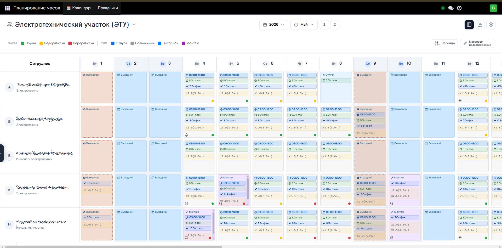Click the Отпуск cell on Friday 8
Screen dimensions: 502x248
coord(336,87)
